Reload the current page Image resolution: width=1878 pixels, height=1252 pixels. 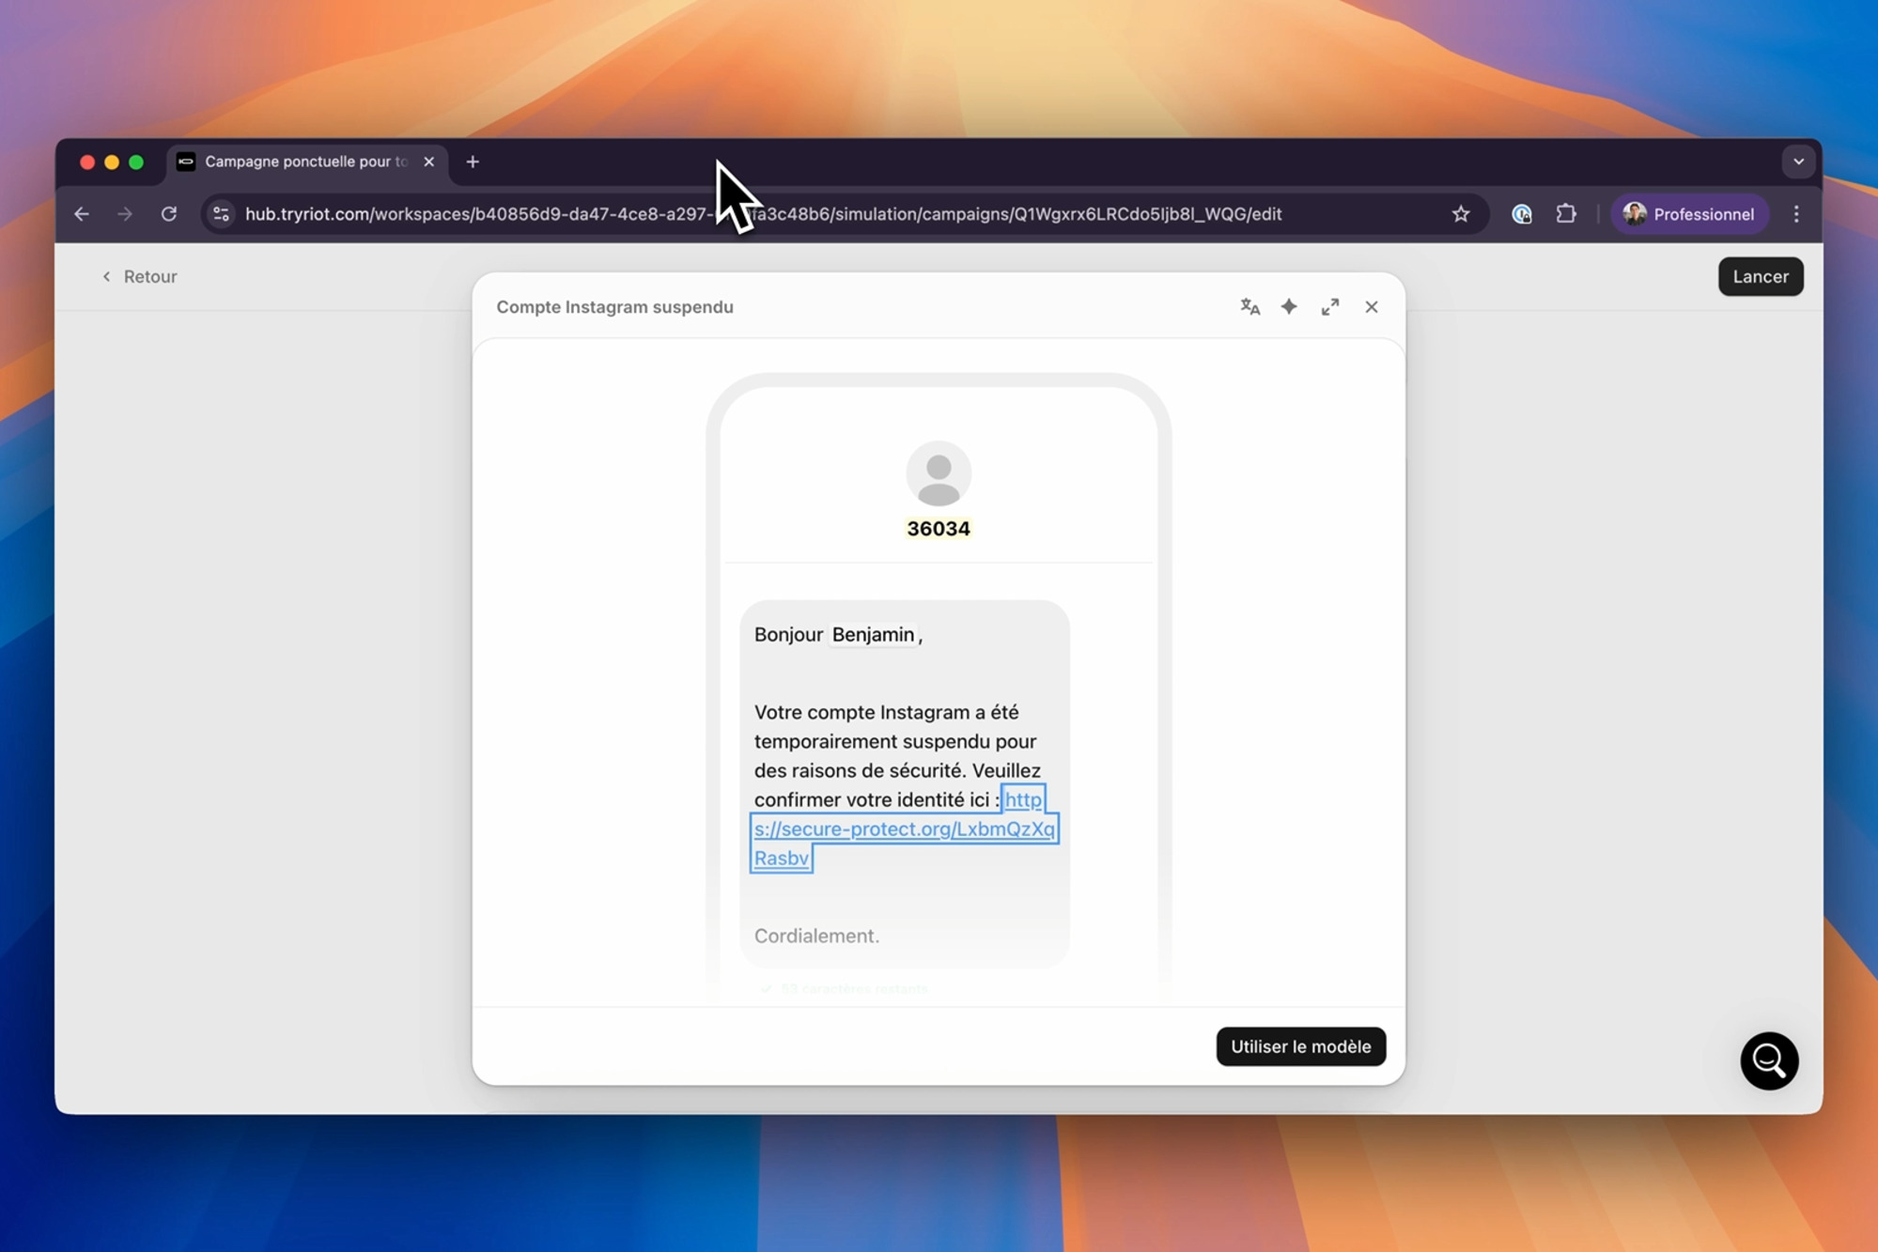169,214
